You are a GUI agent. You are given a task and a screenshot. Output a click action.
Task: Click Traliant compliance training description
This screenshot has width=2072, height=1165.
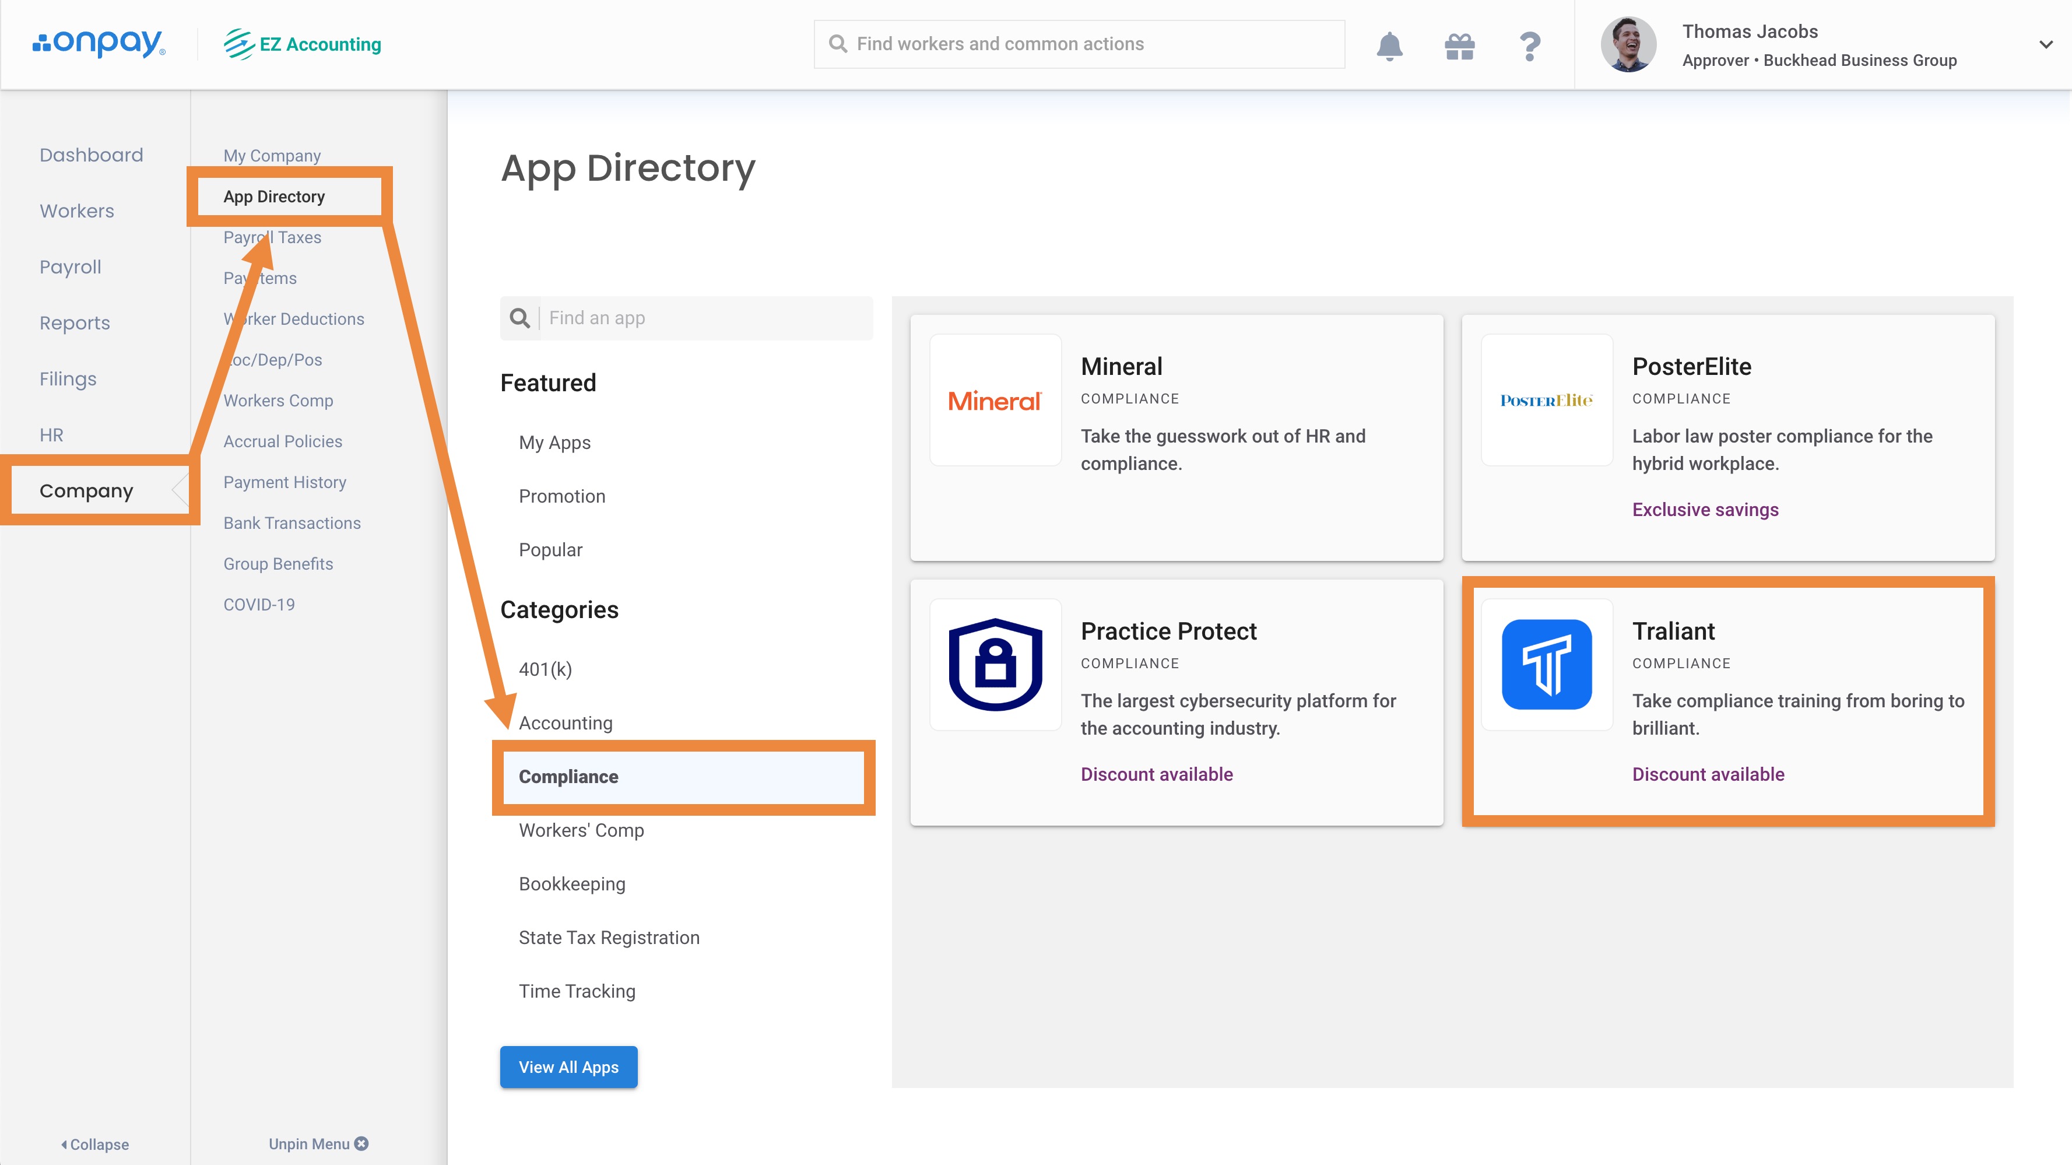pyautogui.click(x=1798, y=714)
